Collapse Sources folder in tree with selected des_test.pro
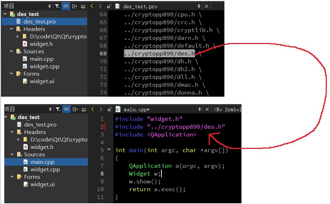This screenshot has height=204, width=330. 11,52
